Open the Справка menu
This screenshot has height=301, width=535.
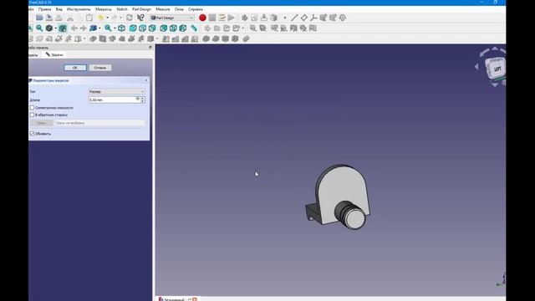point(196,9)
